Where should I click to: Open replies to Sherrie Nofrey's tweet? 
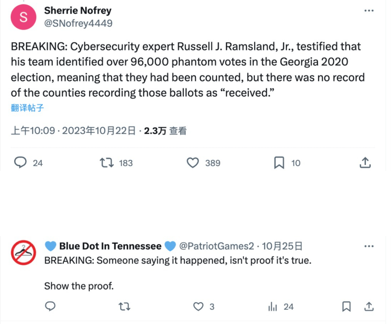(21, 162)
